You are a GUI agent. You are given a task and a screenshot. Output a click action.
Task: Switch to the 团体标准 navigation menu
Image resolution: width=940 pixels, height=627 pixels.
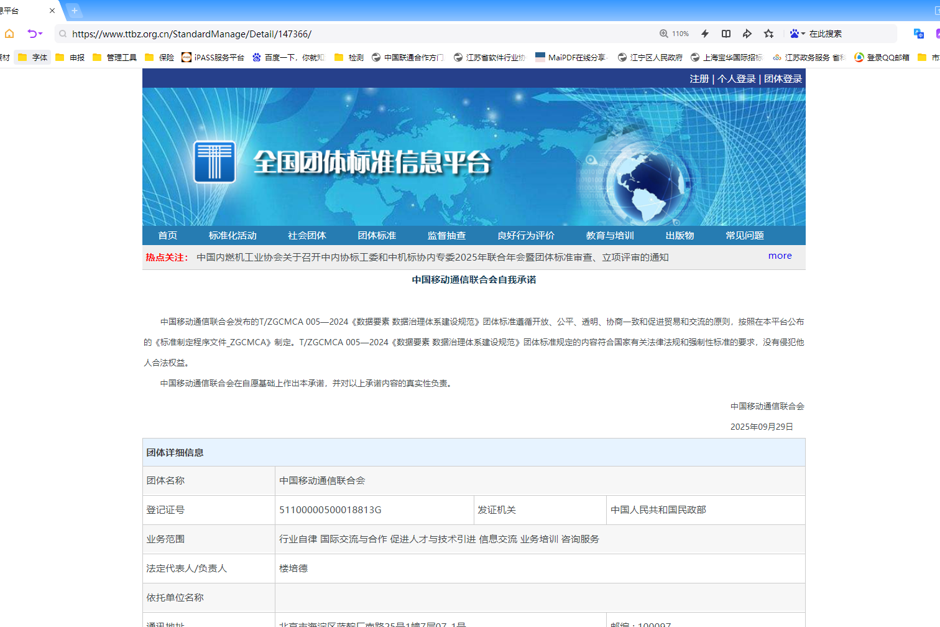click(x=377, y=235)
